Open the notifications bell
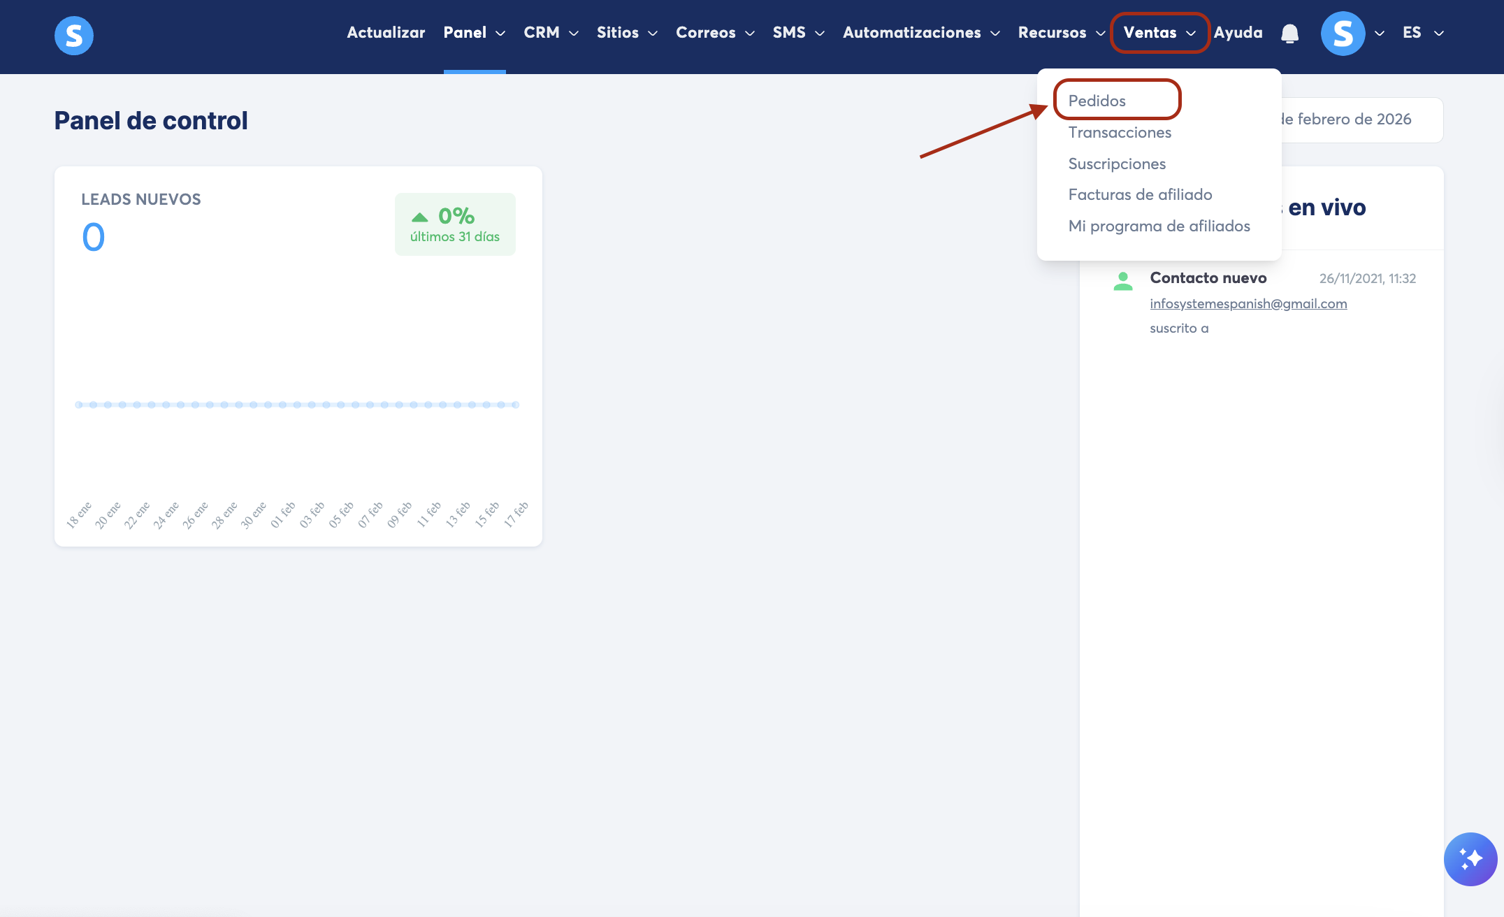Viewport: 1504px width, 917px height. pyautogui.click(x=1289, y=34)
